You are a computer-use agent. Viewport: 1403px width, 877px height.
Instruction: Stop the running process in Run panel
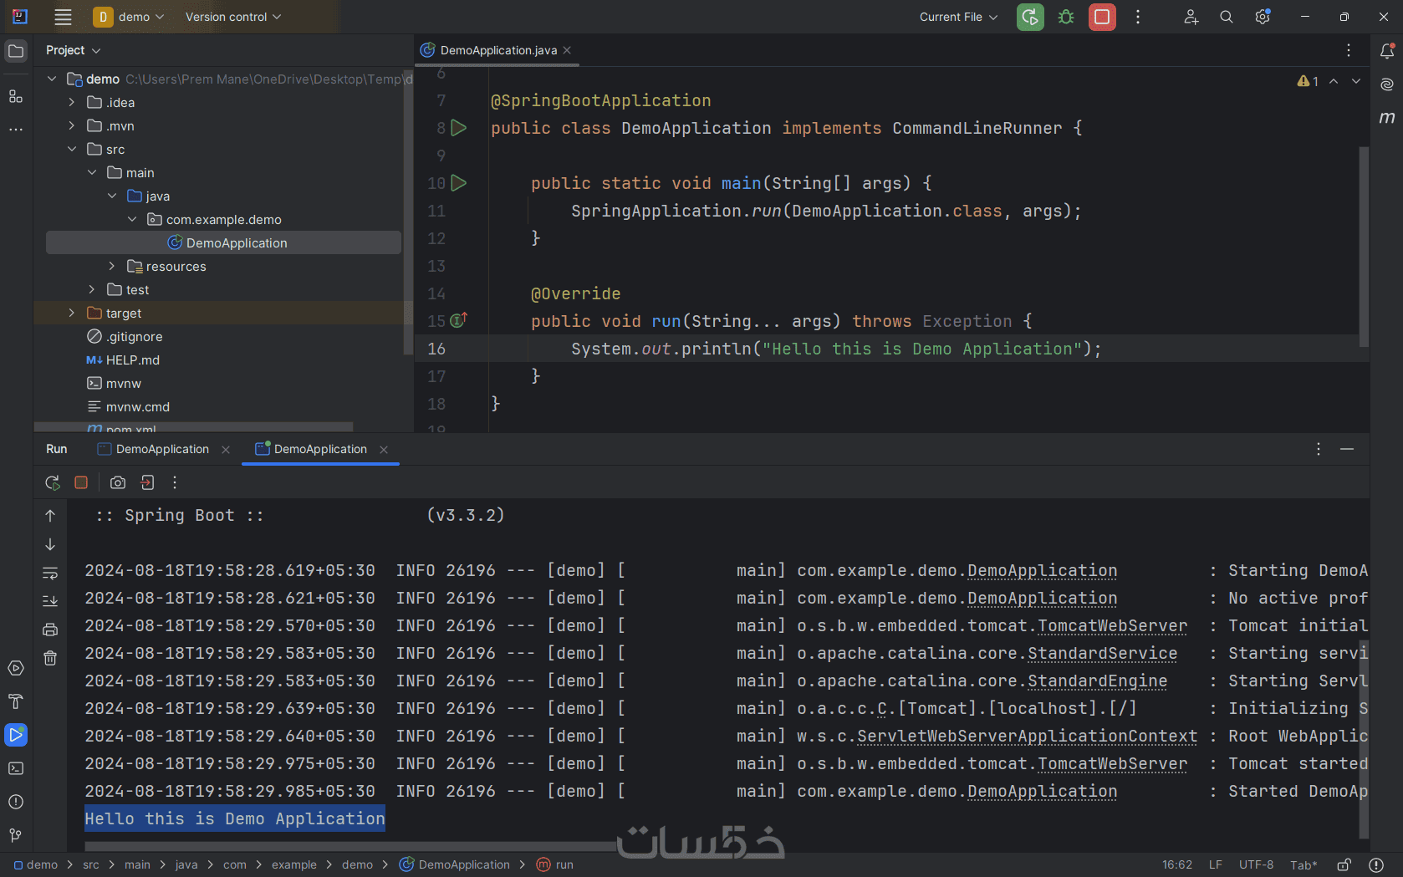click(81, 482)
